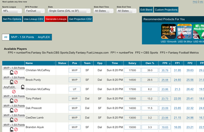Lock CeeDee Lamb as MVP
This screenshot has width=204, height=132.
coord(11,120)
